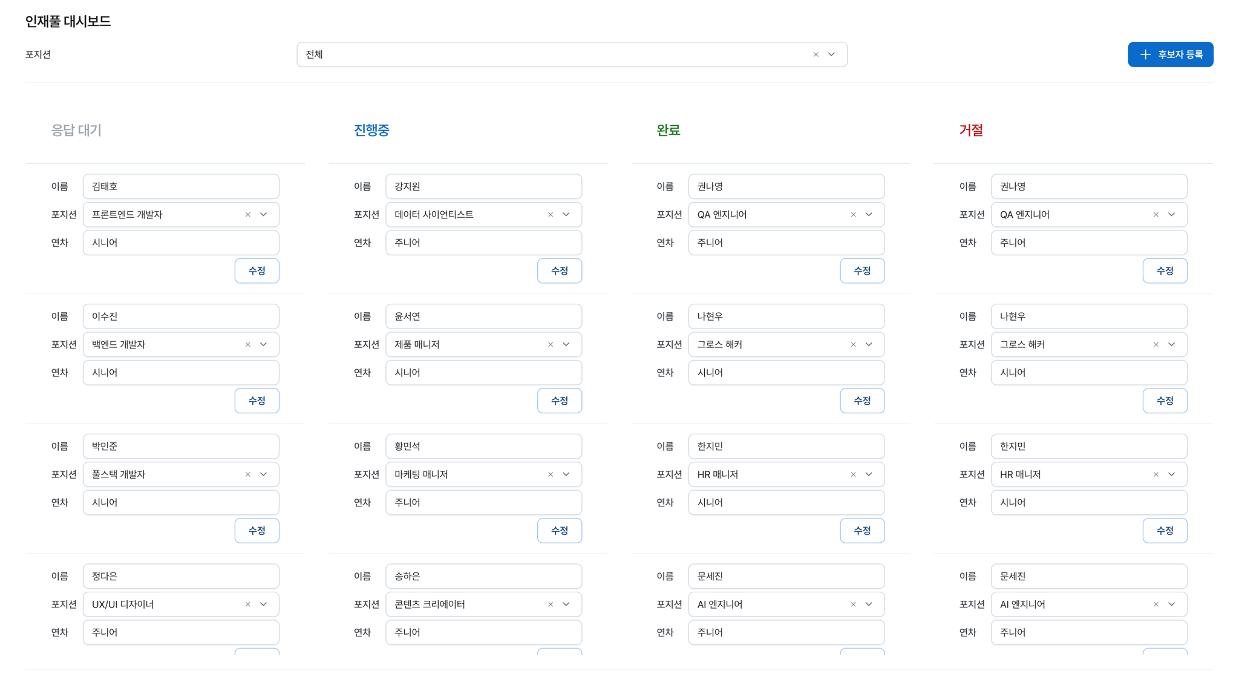The width and height of the screenshot is (1239, 697).
Task: Clear 풀스택 개발자 position selection
Action: [248, 475]
